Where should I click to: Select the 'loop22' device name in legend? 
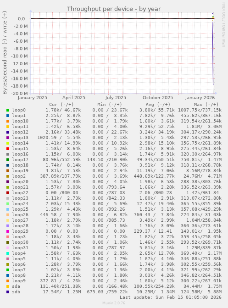(x=20, y=193)
